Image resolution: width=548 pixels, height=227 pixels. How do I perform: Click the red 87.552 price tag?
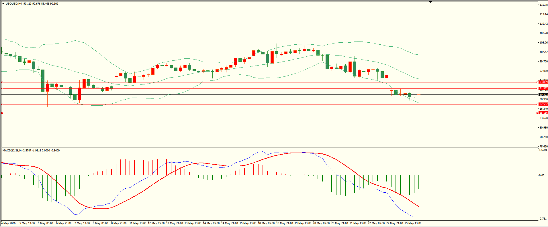coord(543,104)
